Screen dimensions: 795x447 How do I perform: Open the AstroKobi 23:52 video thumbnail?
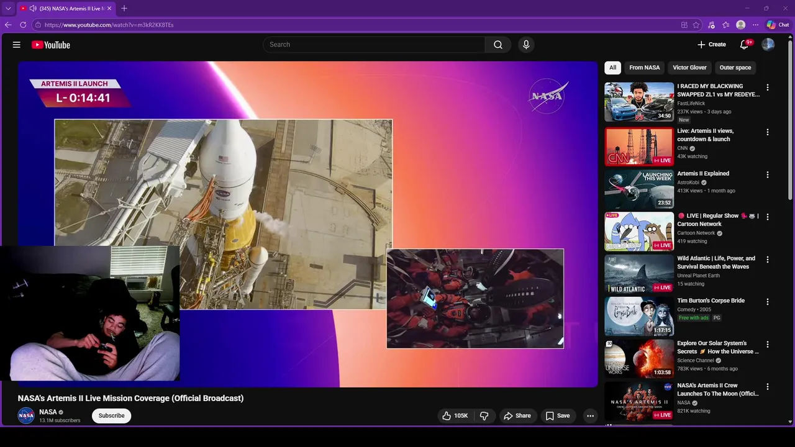pos(639,189)
